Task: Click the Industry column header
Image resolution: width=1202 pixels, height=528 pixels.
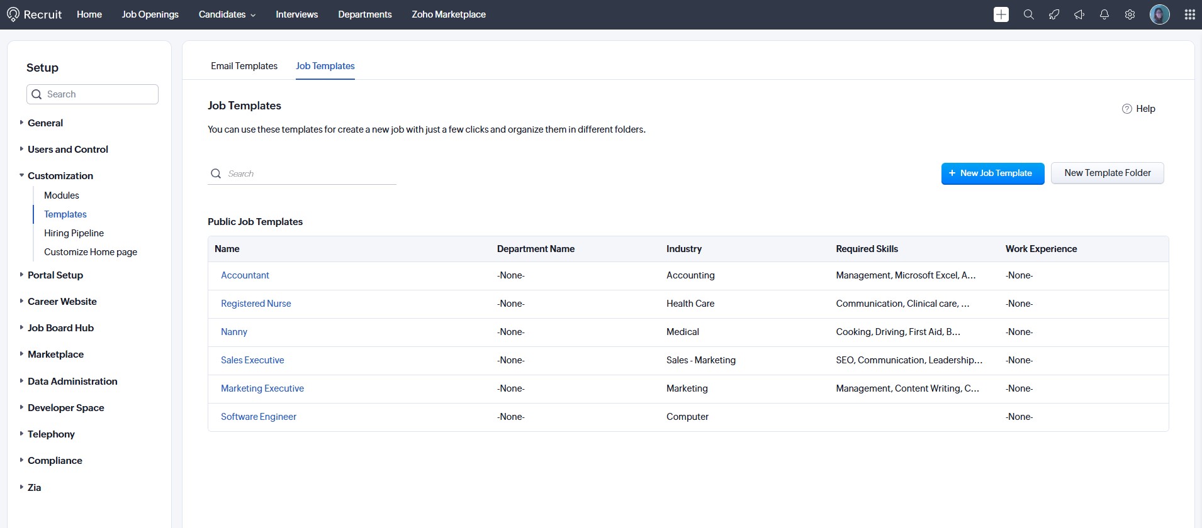Action: (684, 249)
